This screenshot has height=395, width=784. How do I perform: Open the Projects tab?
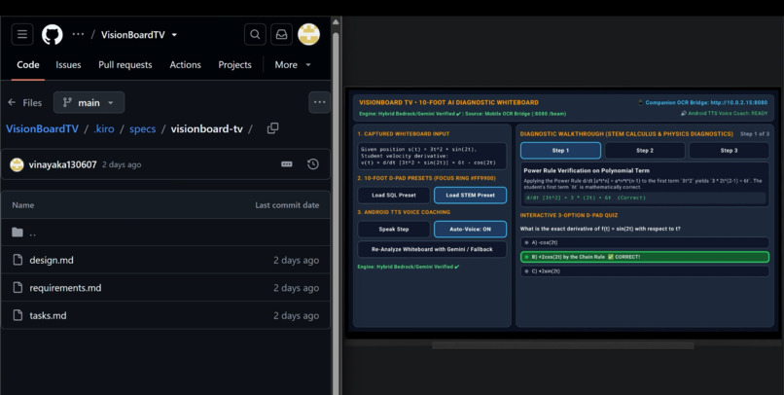tap(234, 65)
